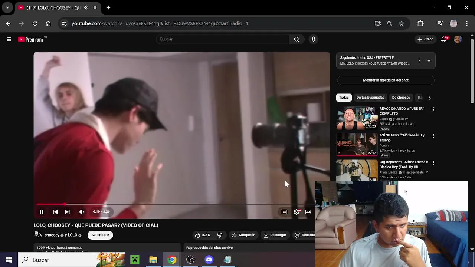Click the Descargar download button
This screenshot has width=475, height=267.
(x=275, y=235)
